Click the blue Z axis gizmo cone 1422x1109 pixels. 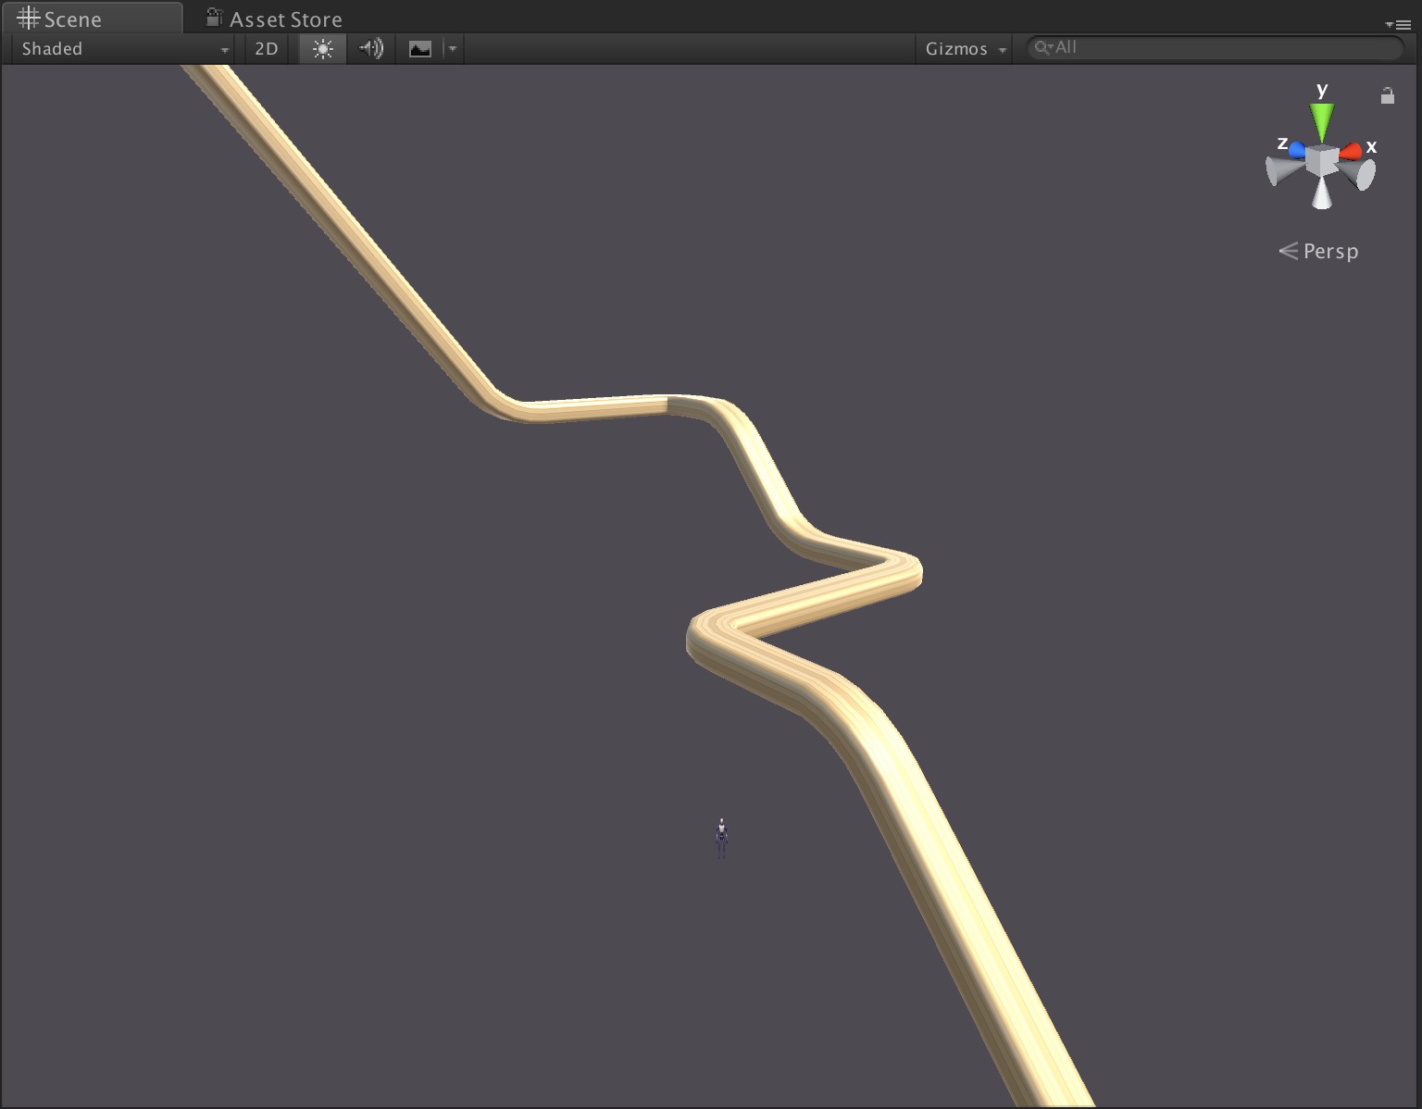[1296, 149]
